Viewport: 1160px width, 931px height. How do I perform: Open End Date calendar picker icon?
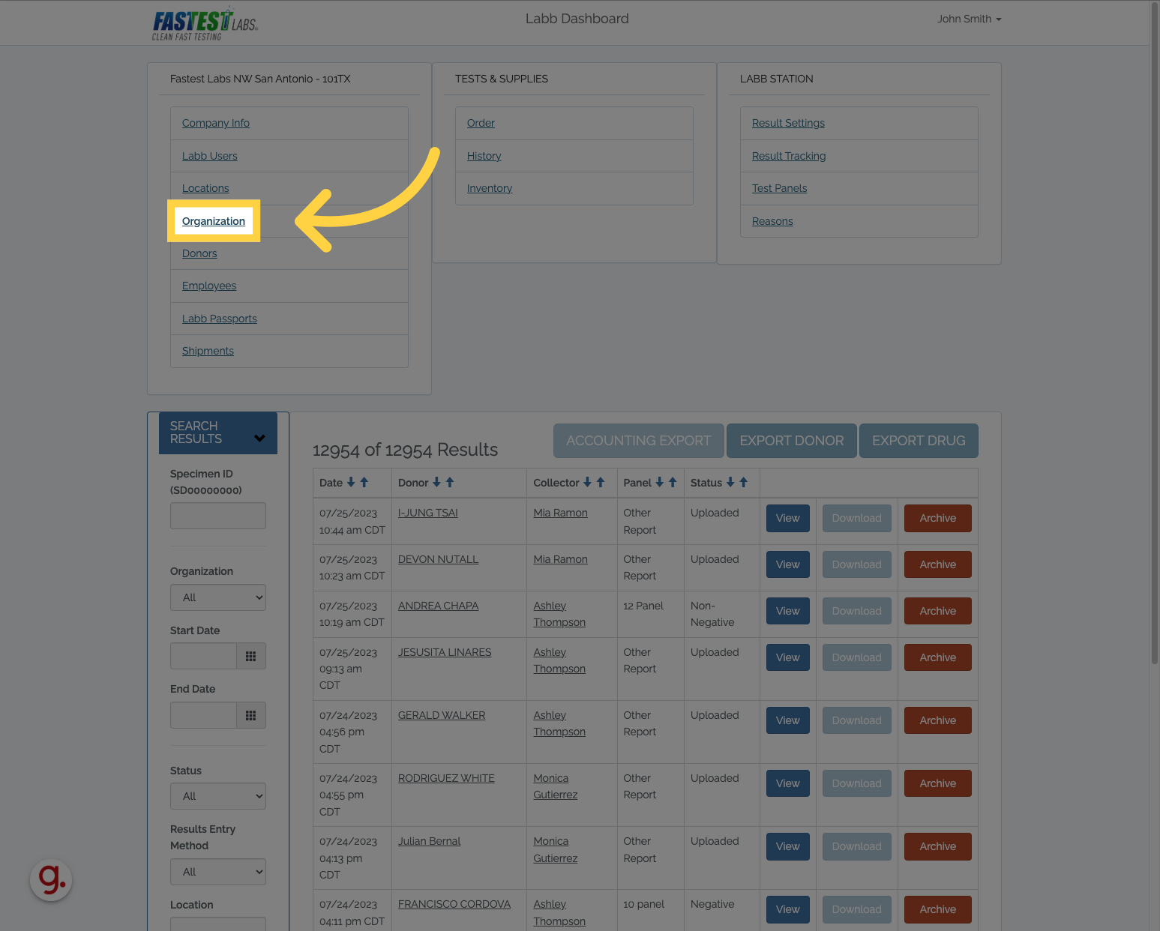(250, 716)
